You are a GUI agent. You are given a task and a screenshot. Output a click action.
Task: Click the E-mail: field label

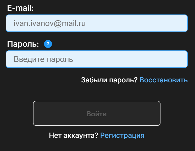(20, 8)
